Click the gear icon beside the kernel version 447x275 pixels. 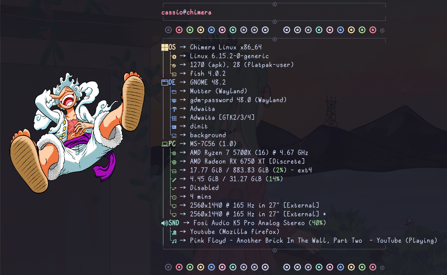(x=174, y=57)
